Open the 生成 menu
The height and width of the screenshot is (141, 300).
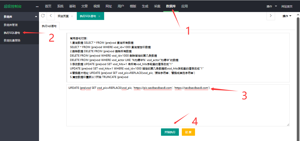(x=145, y=6)
